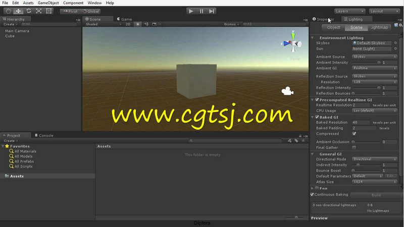Toggle Project panel lock icon
Viewport: 404px width, 227px height.
pyautogui.click(x=300, y=136)
